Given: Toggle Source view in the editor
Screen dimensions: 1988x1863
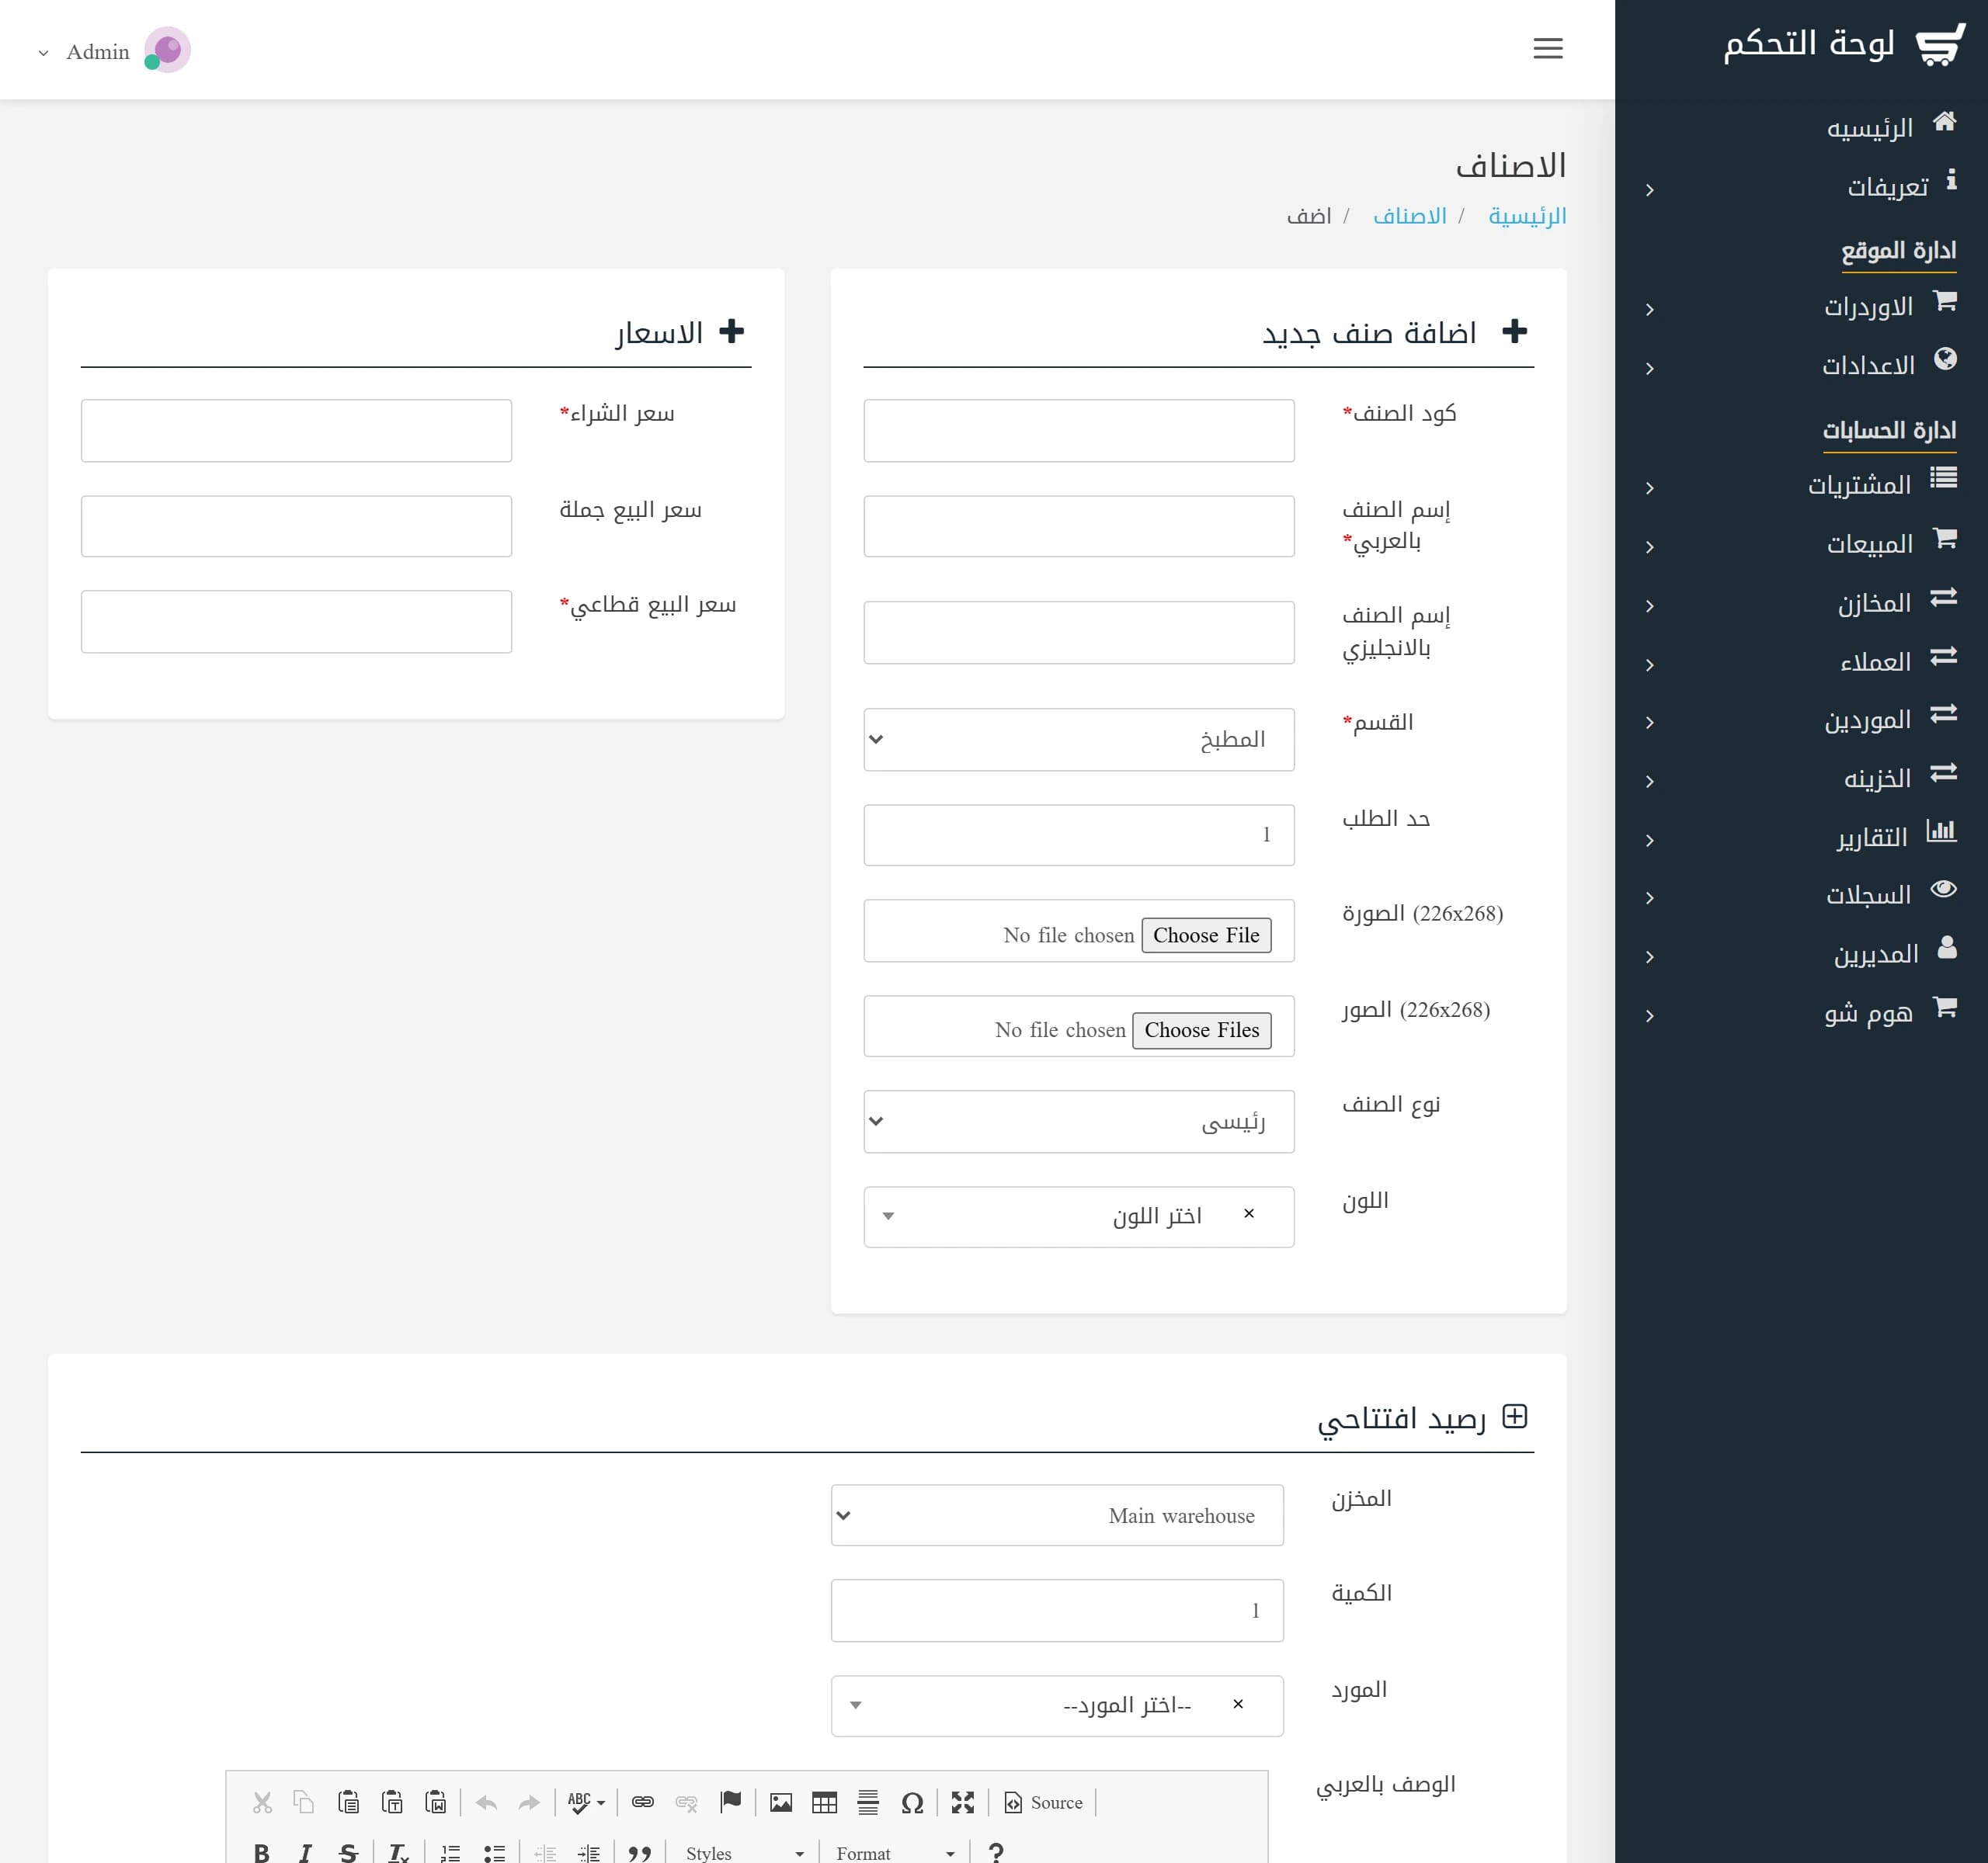Looking at the screenshot, I should 1043,1802.
